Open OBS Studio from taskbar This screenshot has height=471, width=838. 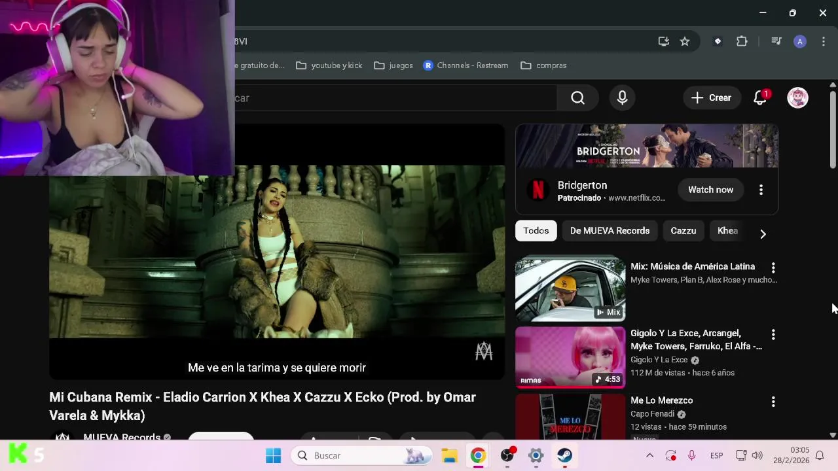[x=507, y=455]
